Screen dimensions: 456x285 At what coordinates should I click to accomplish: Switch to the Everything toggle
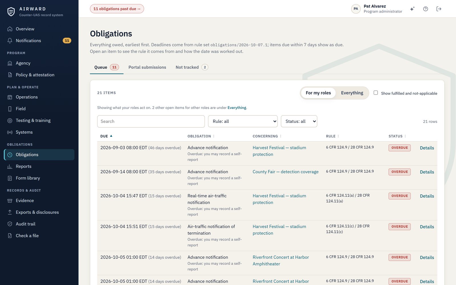(352, 93)
